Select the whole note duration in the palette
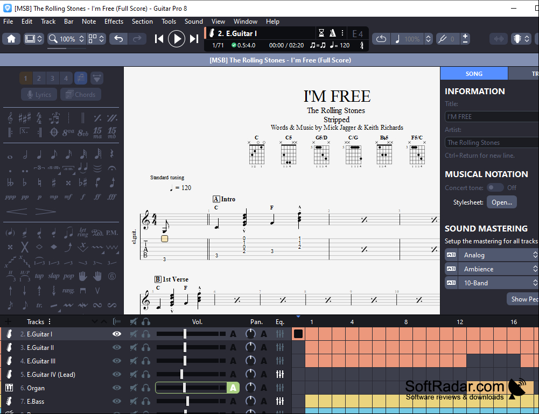The height and width of the screenshot is (414, 539). tap(10, 157)
